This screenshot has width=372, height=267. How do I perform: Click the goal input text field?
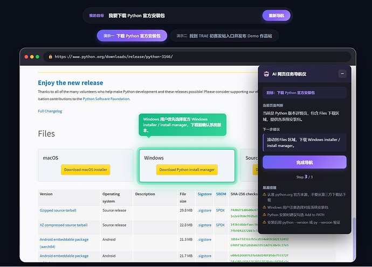(183, 16)
